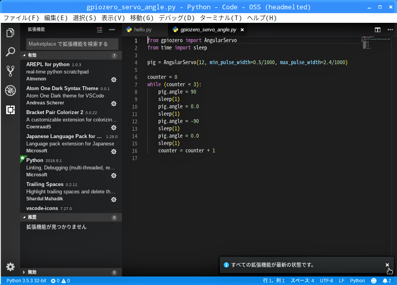Change file encoding UTF-8
Image resolution: width=397 pixels, height=285 pixels.
(x=326, y=281)
